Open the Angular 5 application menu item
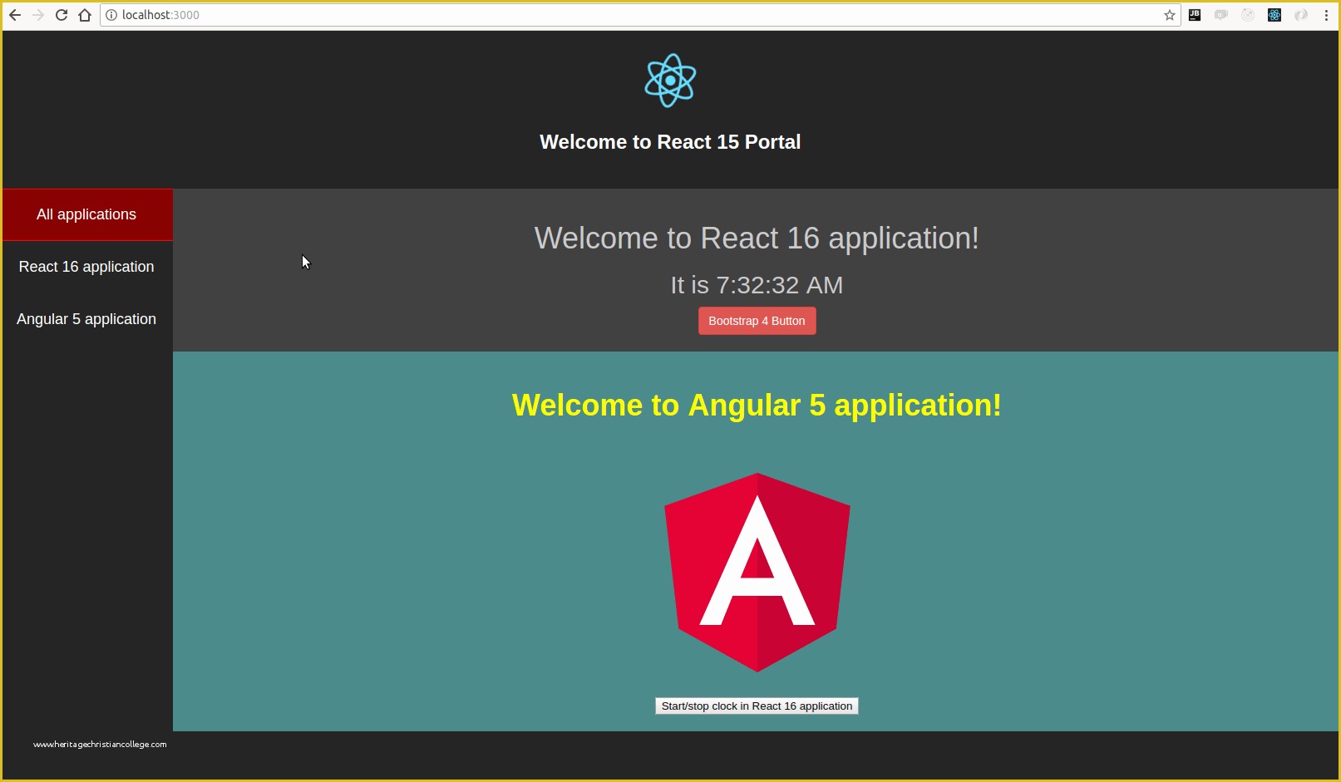The height and width of the screenshot is (782, 1341). click(86, 319)
